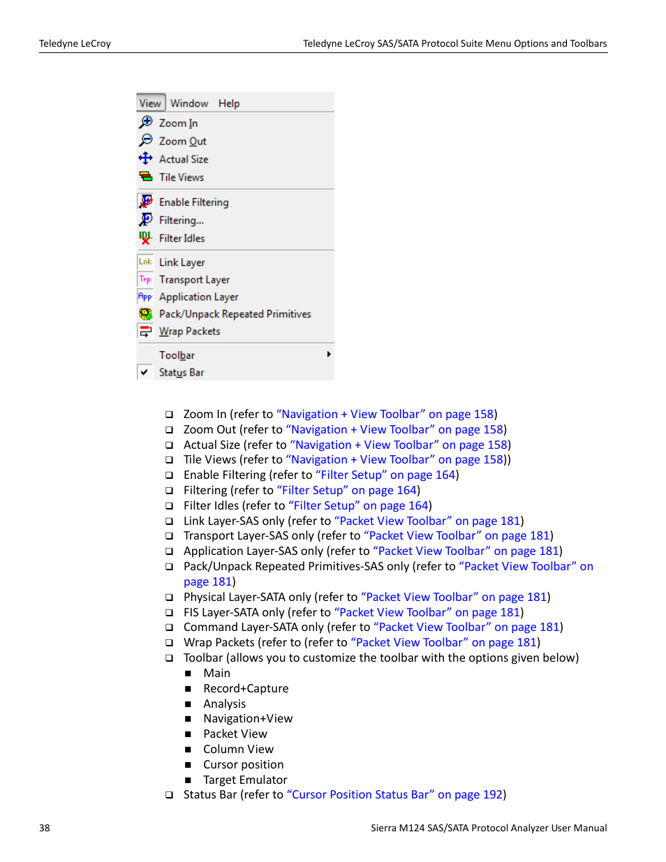The height and width of the screenshot is (862, 666).
Task: Open Filtering... menu entry
Action: (x=182, y=221)
